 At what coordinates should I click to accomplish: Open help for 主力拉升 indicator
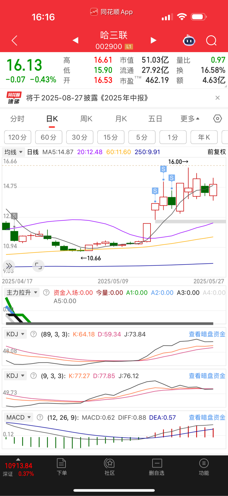coord(46,292)
